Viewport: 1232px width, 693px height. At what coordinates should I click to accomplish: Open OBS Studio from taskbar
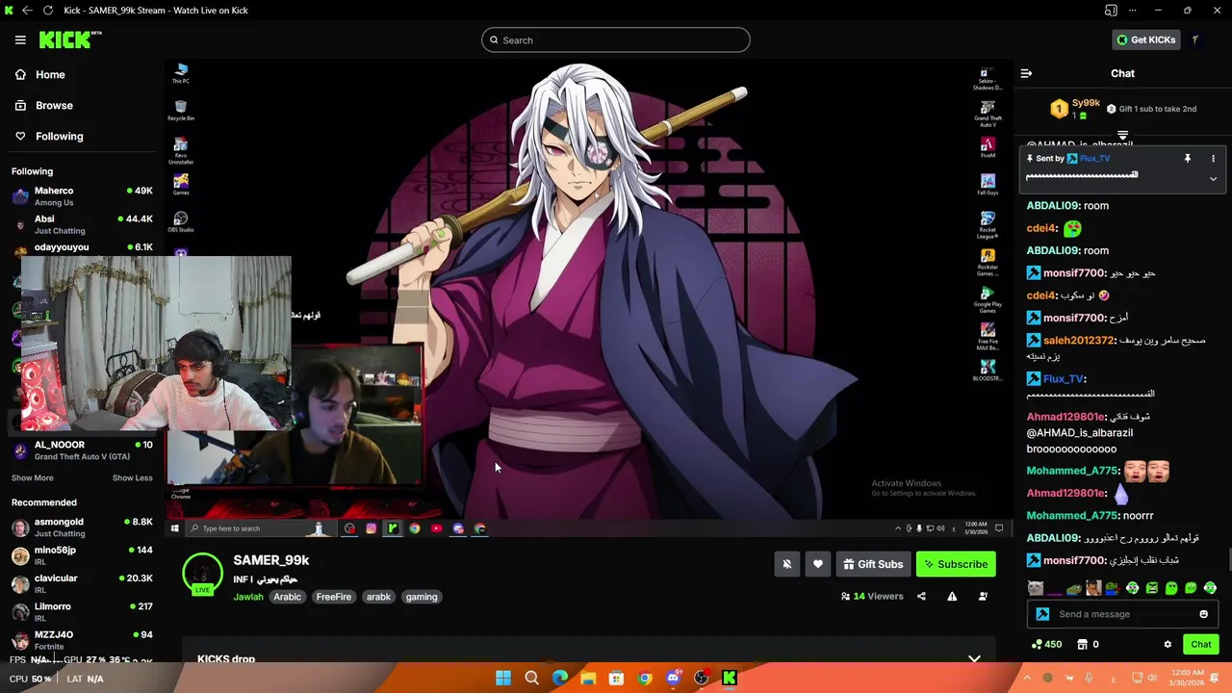[x=702, y=679]
